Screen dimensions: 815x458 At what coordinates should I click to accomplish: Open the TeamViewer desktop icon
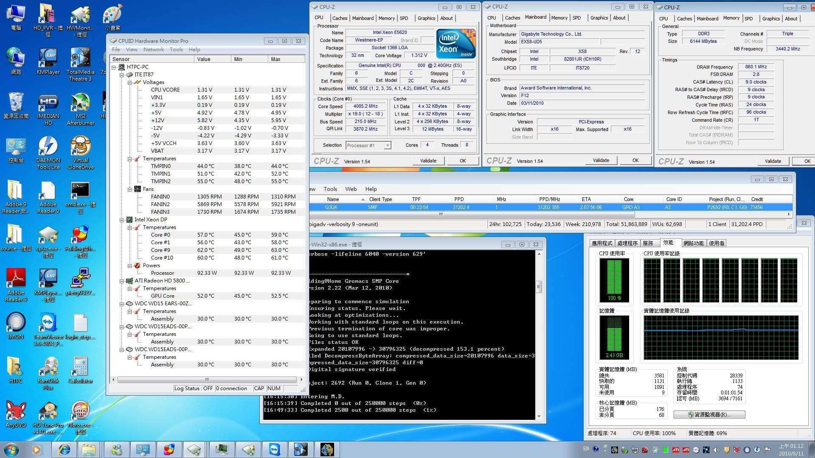click(48, 330)
